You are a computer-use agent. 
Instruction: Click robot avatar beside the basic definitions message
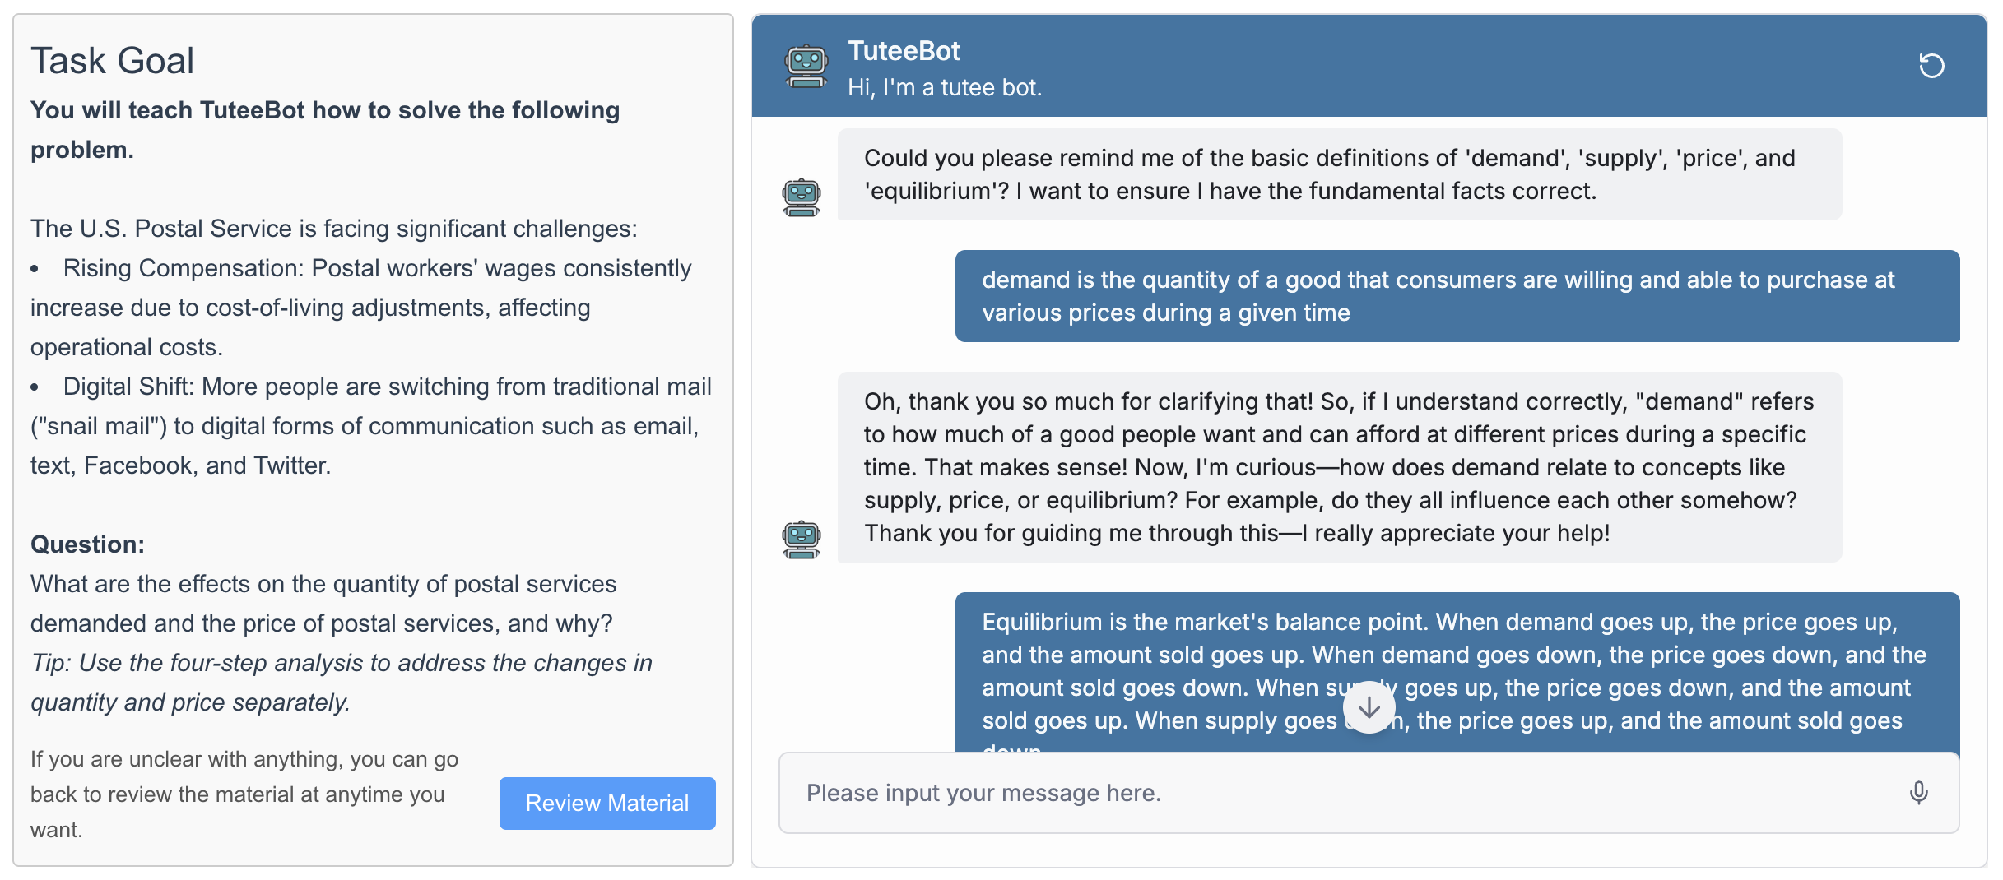click(802, 197)
